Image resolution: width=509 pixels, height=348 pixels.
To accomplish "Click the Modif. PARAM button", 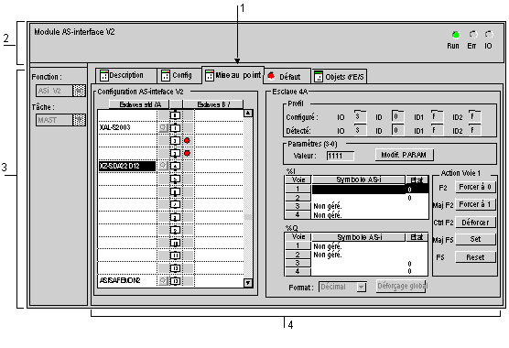I will (x=404, y=155).
